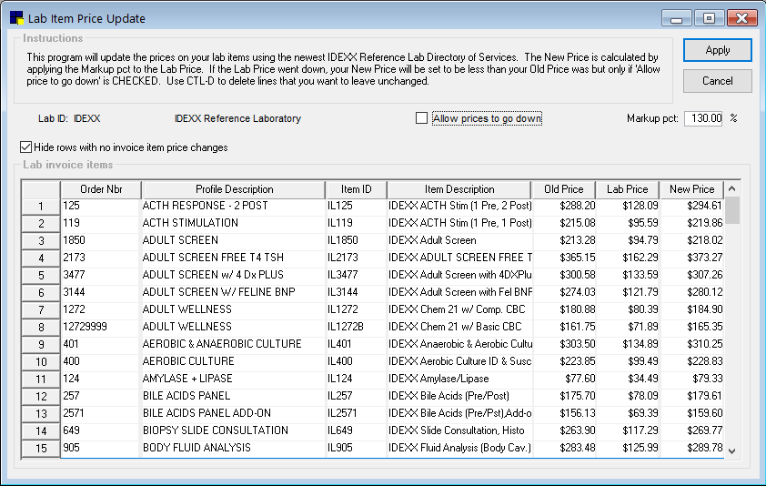766x486 pixels.
Task: Click the ADULT SCREEN W/ FELINE BNP cell
Action: pos(233,292)
